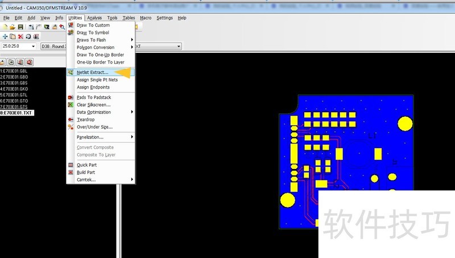Open the Settings menu
The height and width of the screenshot is (258, 455).
coord(164,18)
